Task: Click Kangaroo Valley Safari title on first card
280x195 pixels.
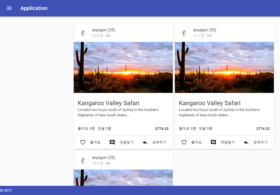Action: click(109, 103)
